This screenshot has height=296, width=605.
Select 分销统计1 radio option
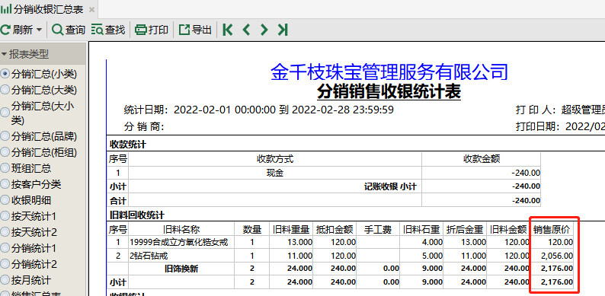pyautogui.click(x=5, y=248)
